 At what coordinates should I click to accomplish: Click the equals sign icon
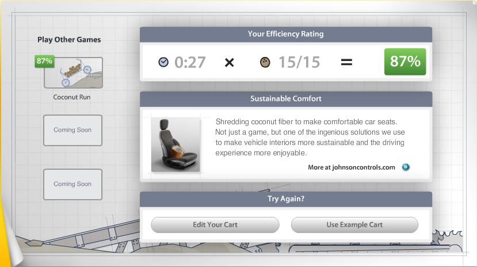click(x=346, y=63)
